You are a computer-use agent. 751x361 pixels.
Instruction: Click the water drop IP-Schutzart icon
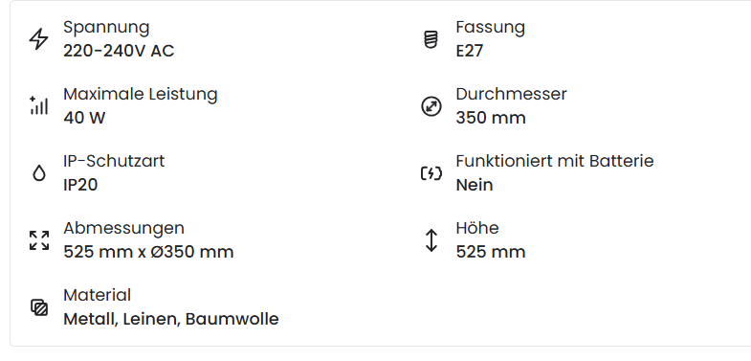tap(39, 173)
